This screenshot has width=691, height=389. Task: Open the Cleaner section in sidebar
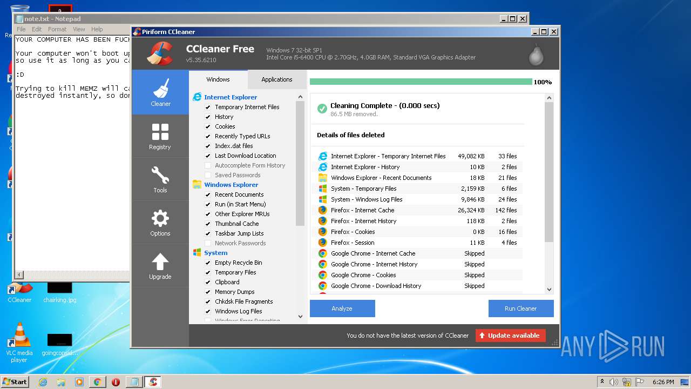160,92
